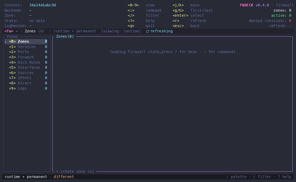The height and width of the screenshot is (182, 296).
Task: Click the <g/G> first/last hint
Action: coord(193,10)
